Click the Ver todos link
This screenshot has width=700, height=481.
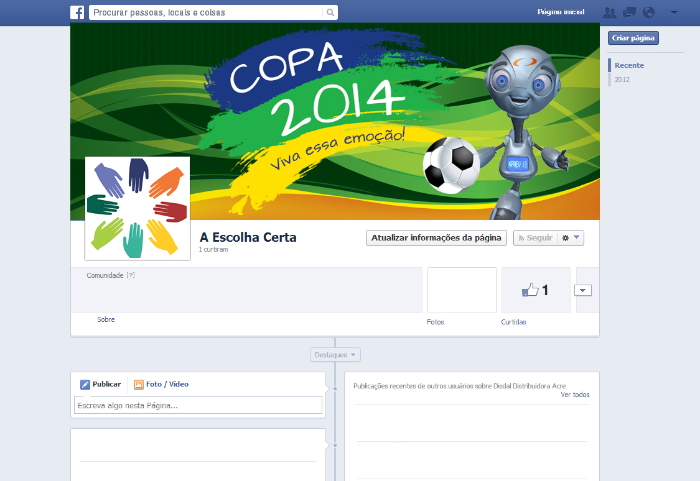click(575, 395)
